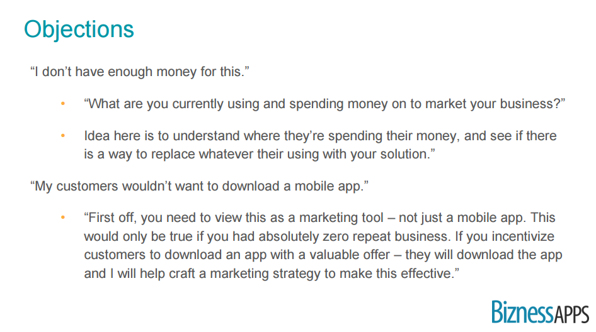Click the line "customers to download an app with"
Image resolution: width=596 pixels, height=332 pixels.
(x=323, y=255)
